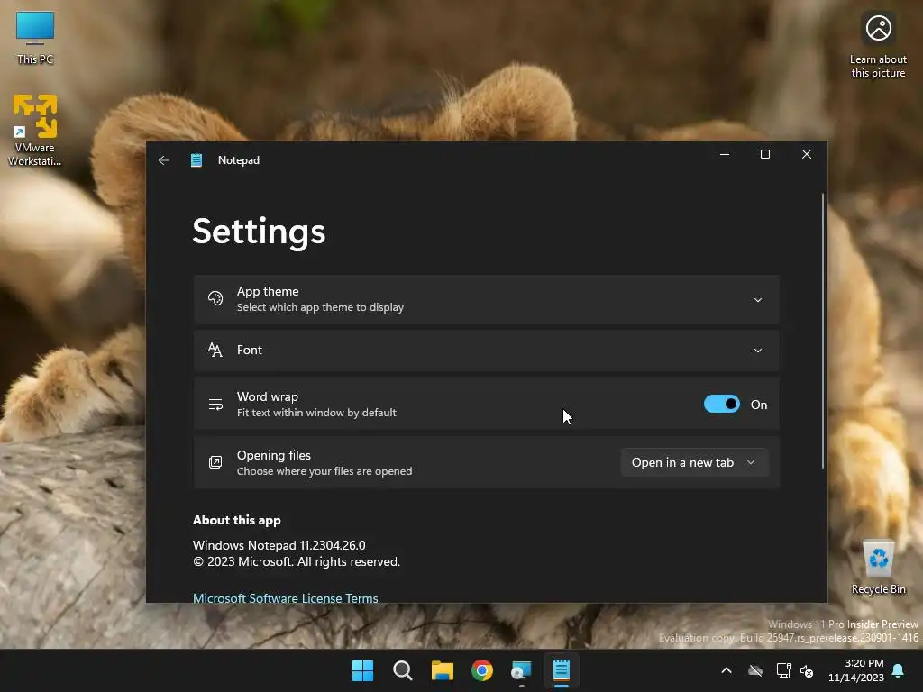
Task: Open This PC desktop icon
Action: (x=35, y=38)
